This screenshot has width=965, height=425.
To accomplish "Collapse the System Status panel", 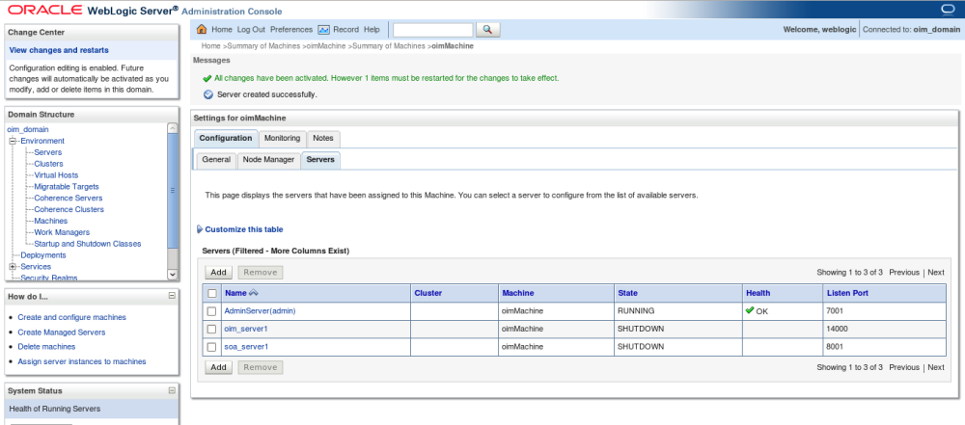I will (172, 390).
